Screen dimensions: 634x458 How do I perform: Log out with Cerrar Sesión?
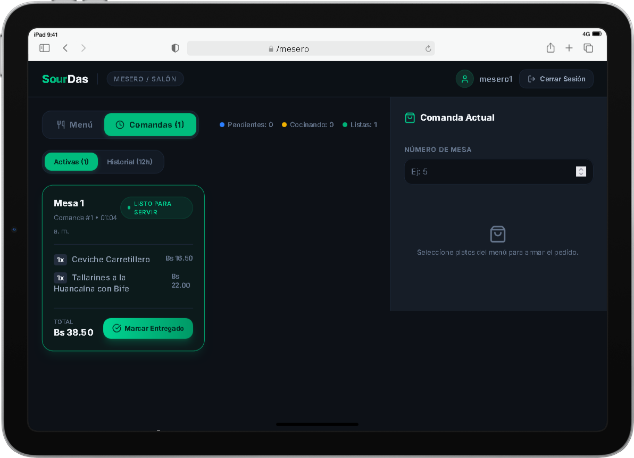click(x=556, y=79)
